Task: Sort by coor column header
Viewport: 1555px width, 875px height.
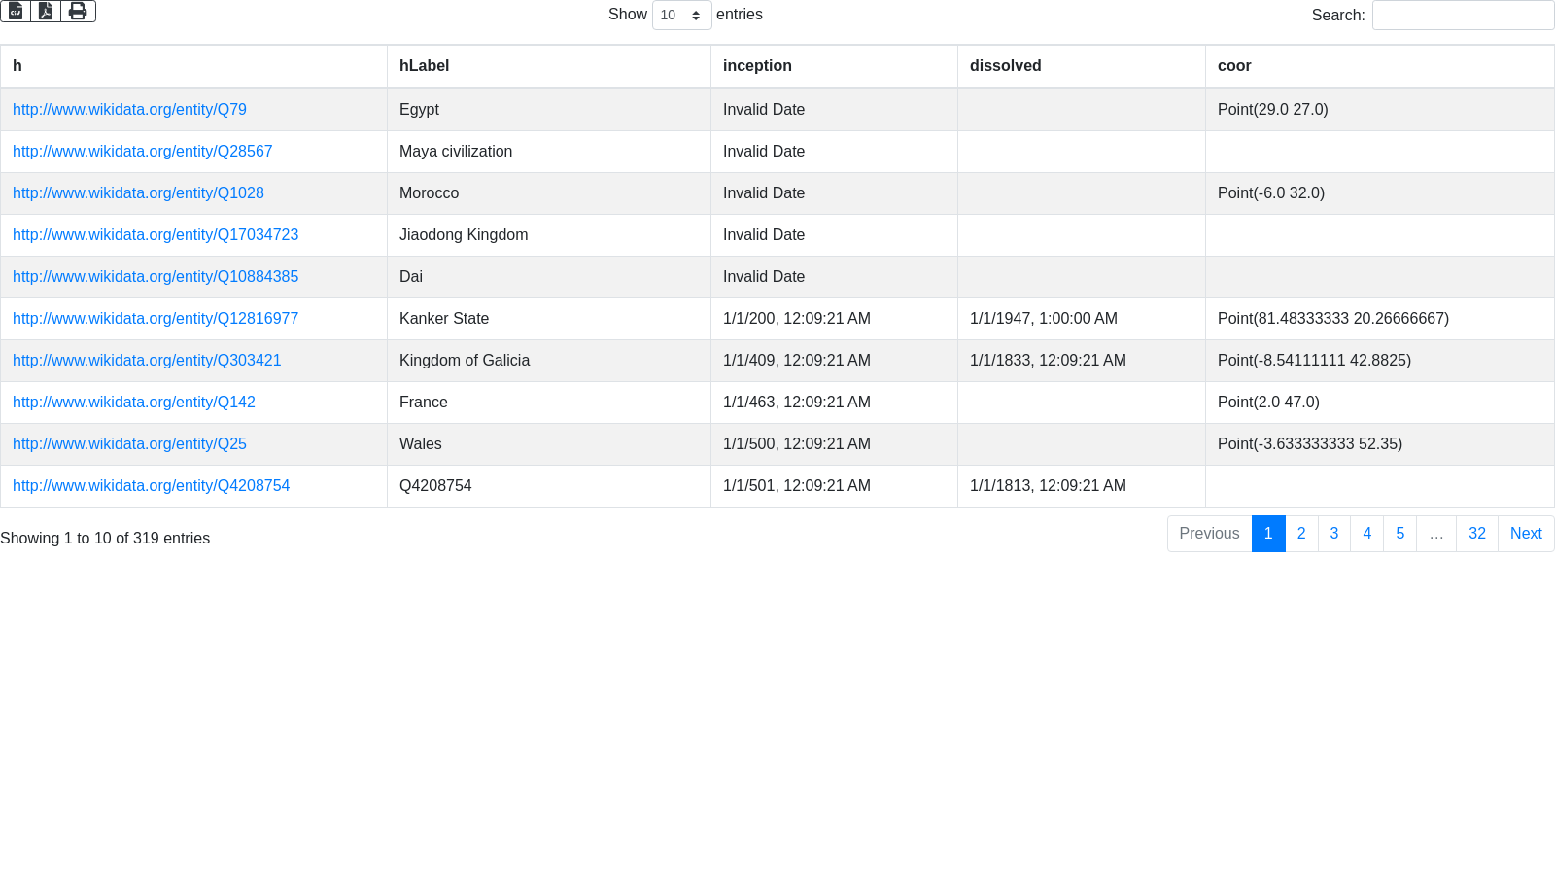Action: (x=1380, y=66)
